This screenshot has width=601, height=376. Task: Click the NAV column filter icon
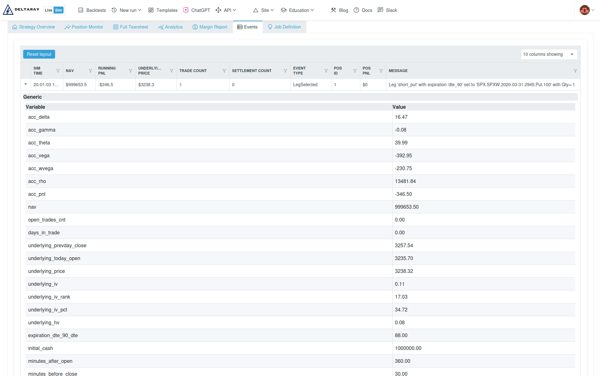[x=90, y=71]
